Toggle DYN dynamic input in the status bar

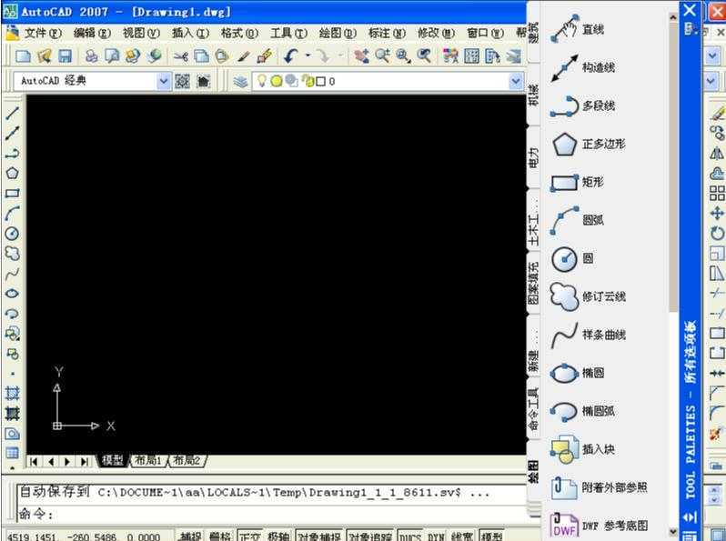pos(436,536)
